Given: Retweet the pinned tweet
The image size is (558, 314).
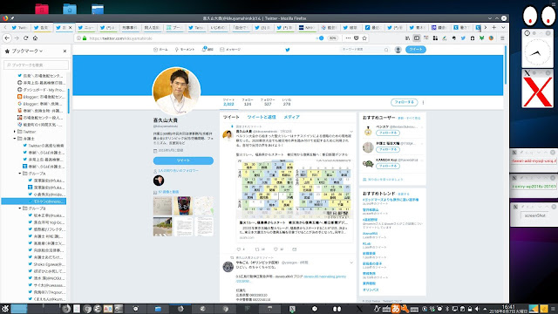Looking at the screenshot, I should click(x=257, y=249).
